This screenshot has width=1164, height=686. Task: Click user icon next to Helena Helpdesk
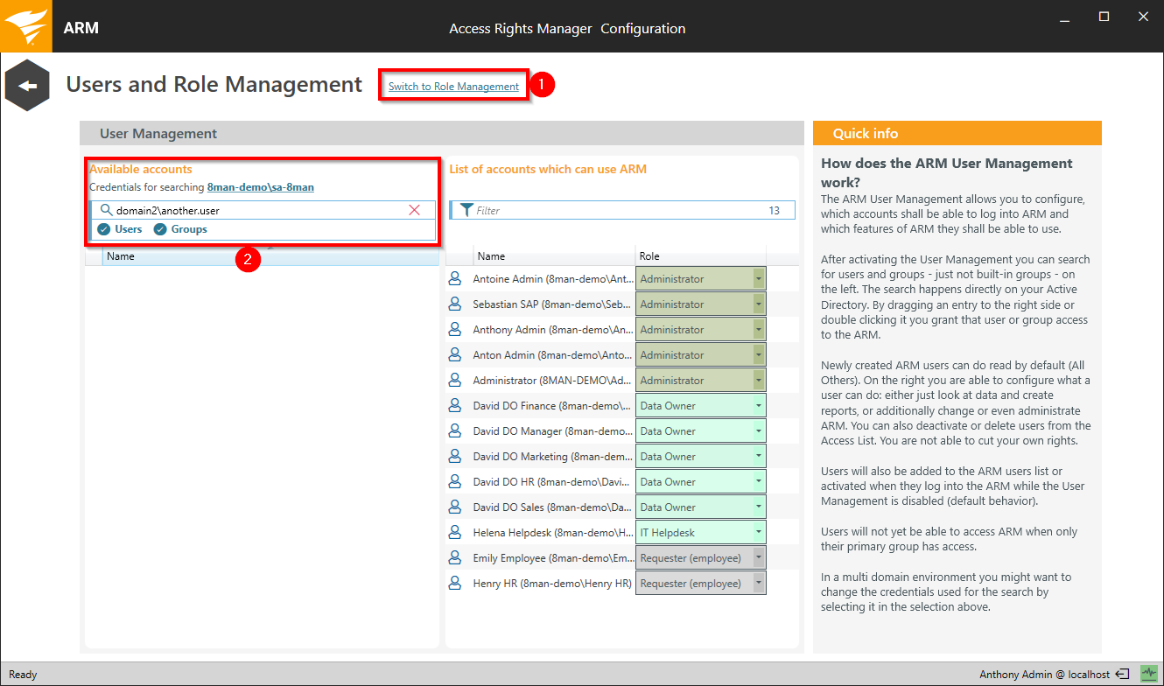454,533
